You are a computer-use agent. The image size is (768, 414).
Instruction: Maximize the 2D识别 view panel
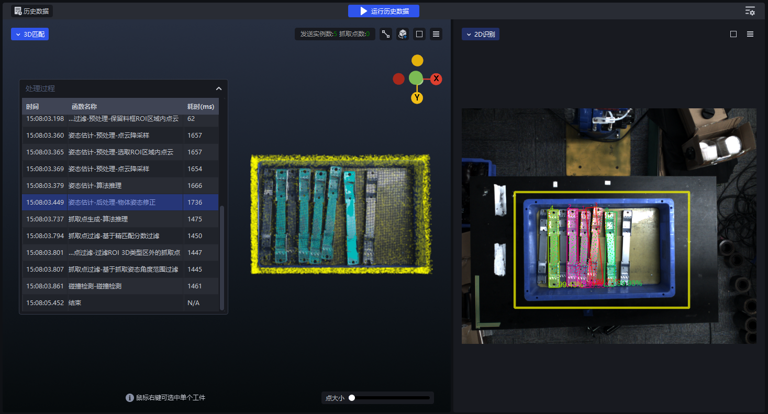pyautogui.click(x=733, y=34)
